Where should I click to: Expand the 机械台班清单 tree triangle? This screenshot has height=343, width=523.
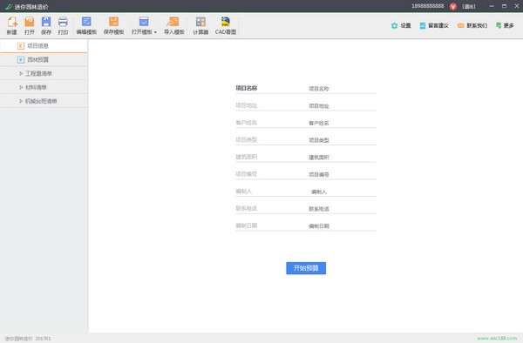tap(21, 101)
